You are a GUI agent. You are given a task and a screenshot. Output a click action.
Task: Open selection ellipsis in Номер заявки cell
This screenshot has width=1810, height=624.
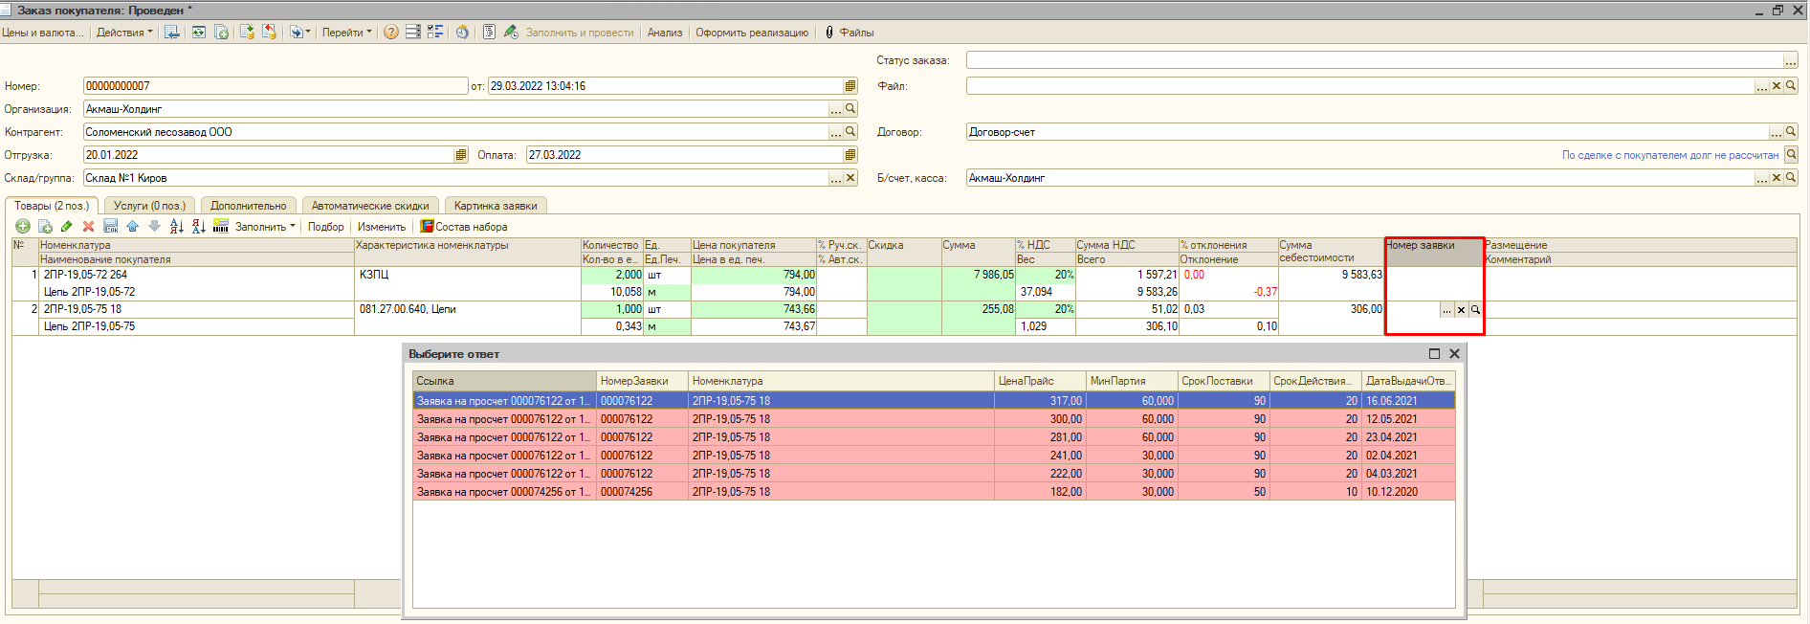[x=1446, y=310]
